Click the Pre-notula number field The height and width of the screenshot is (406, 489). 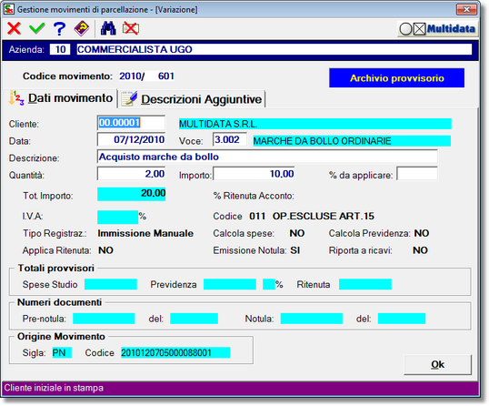tap(104, 319)
